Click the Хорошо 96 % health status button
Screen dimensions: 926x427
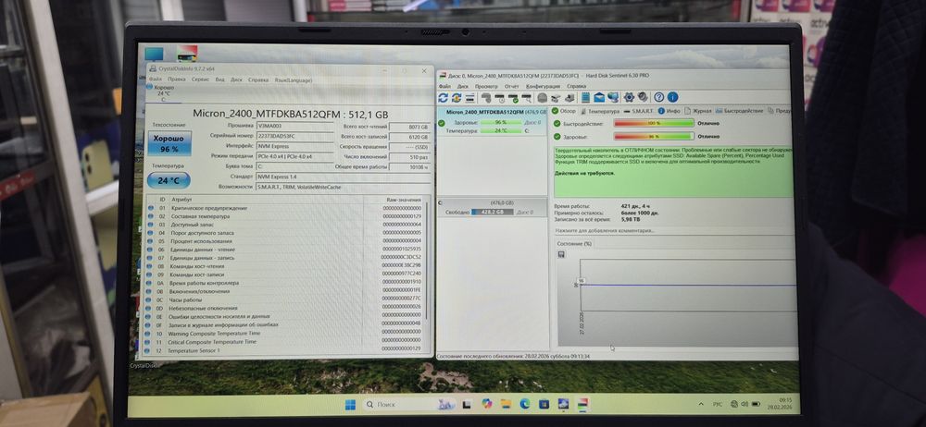click(169, 143)
